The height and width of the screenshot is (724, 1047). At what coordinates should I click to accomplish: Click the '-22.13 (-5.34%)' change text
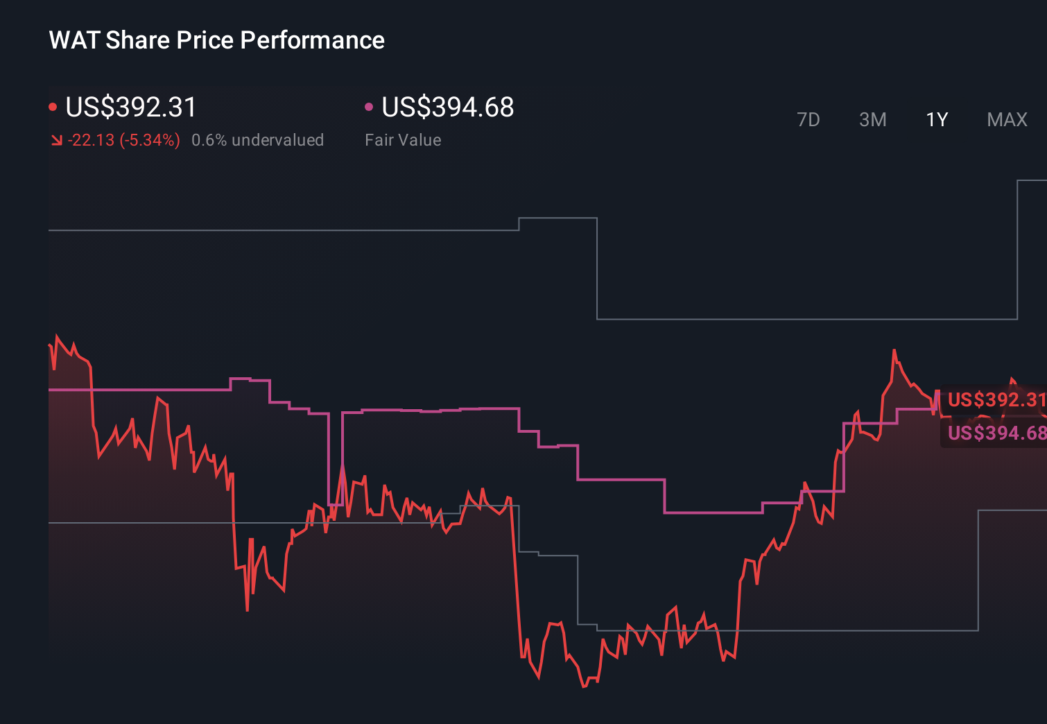coord(125,139)
